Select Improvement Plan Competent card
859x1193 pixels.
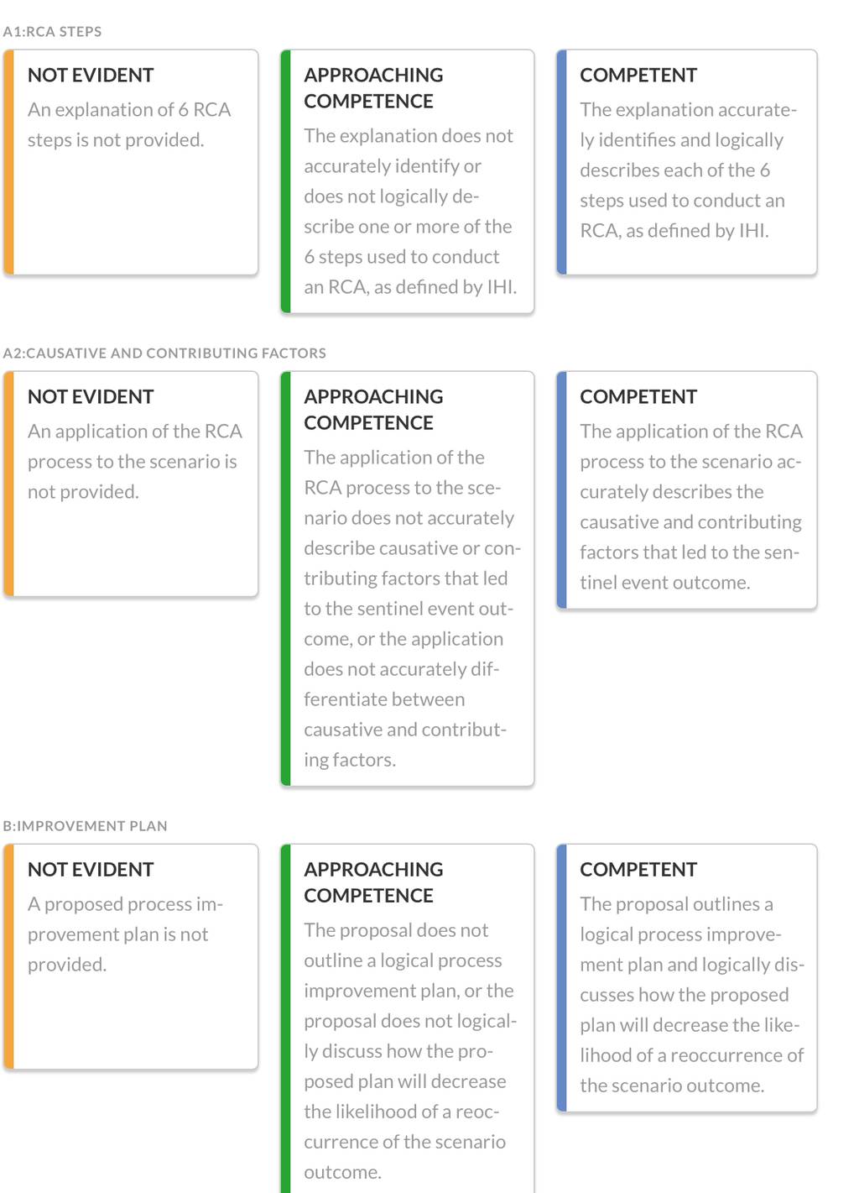click(687, 978)
